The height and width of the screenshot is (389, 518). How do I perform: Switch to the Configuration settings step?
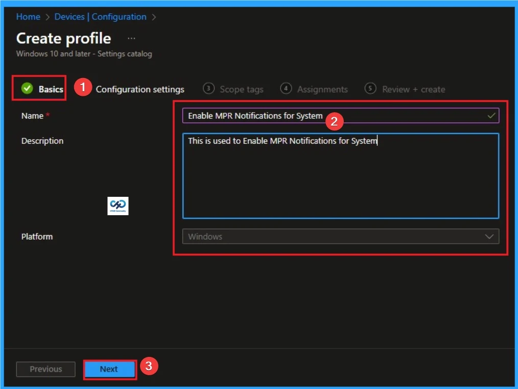140,89
